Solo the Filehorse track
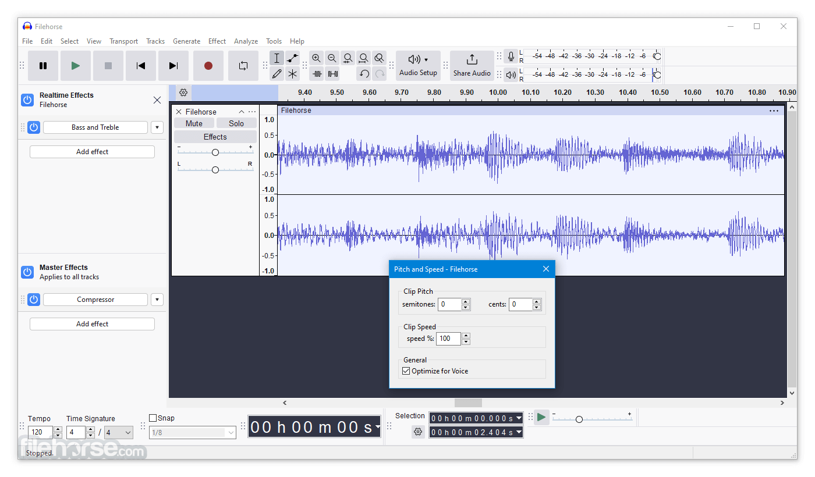Image resolution: width=815 pixels, height=477 pixels. 236,123
